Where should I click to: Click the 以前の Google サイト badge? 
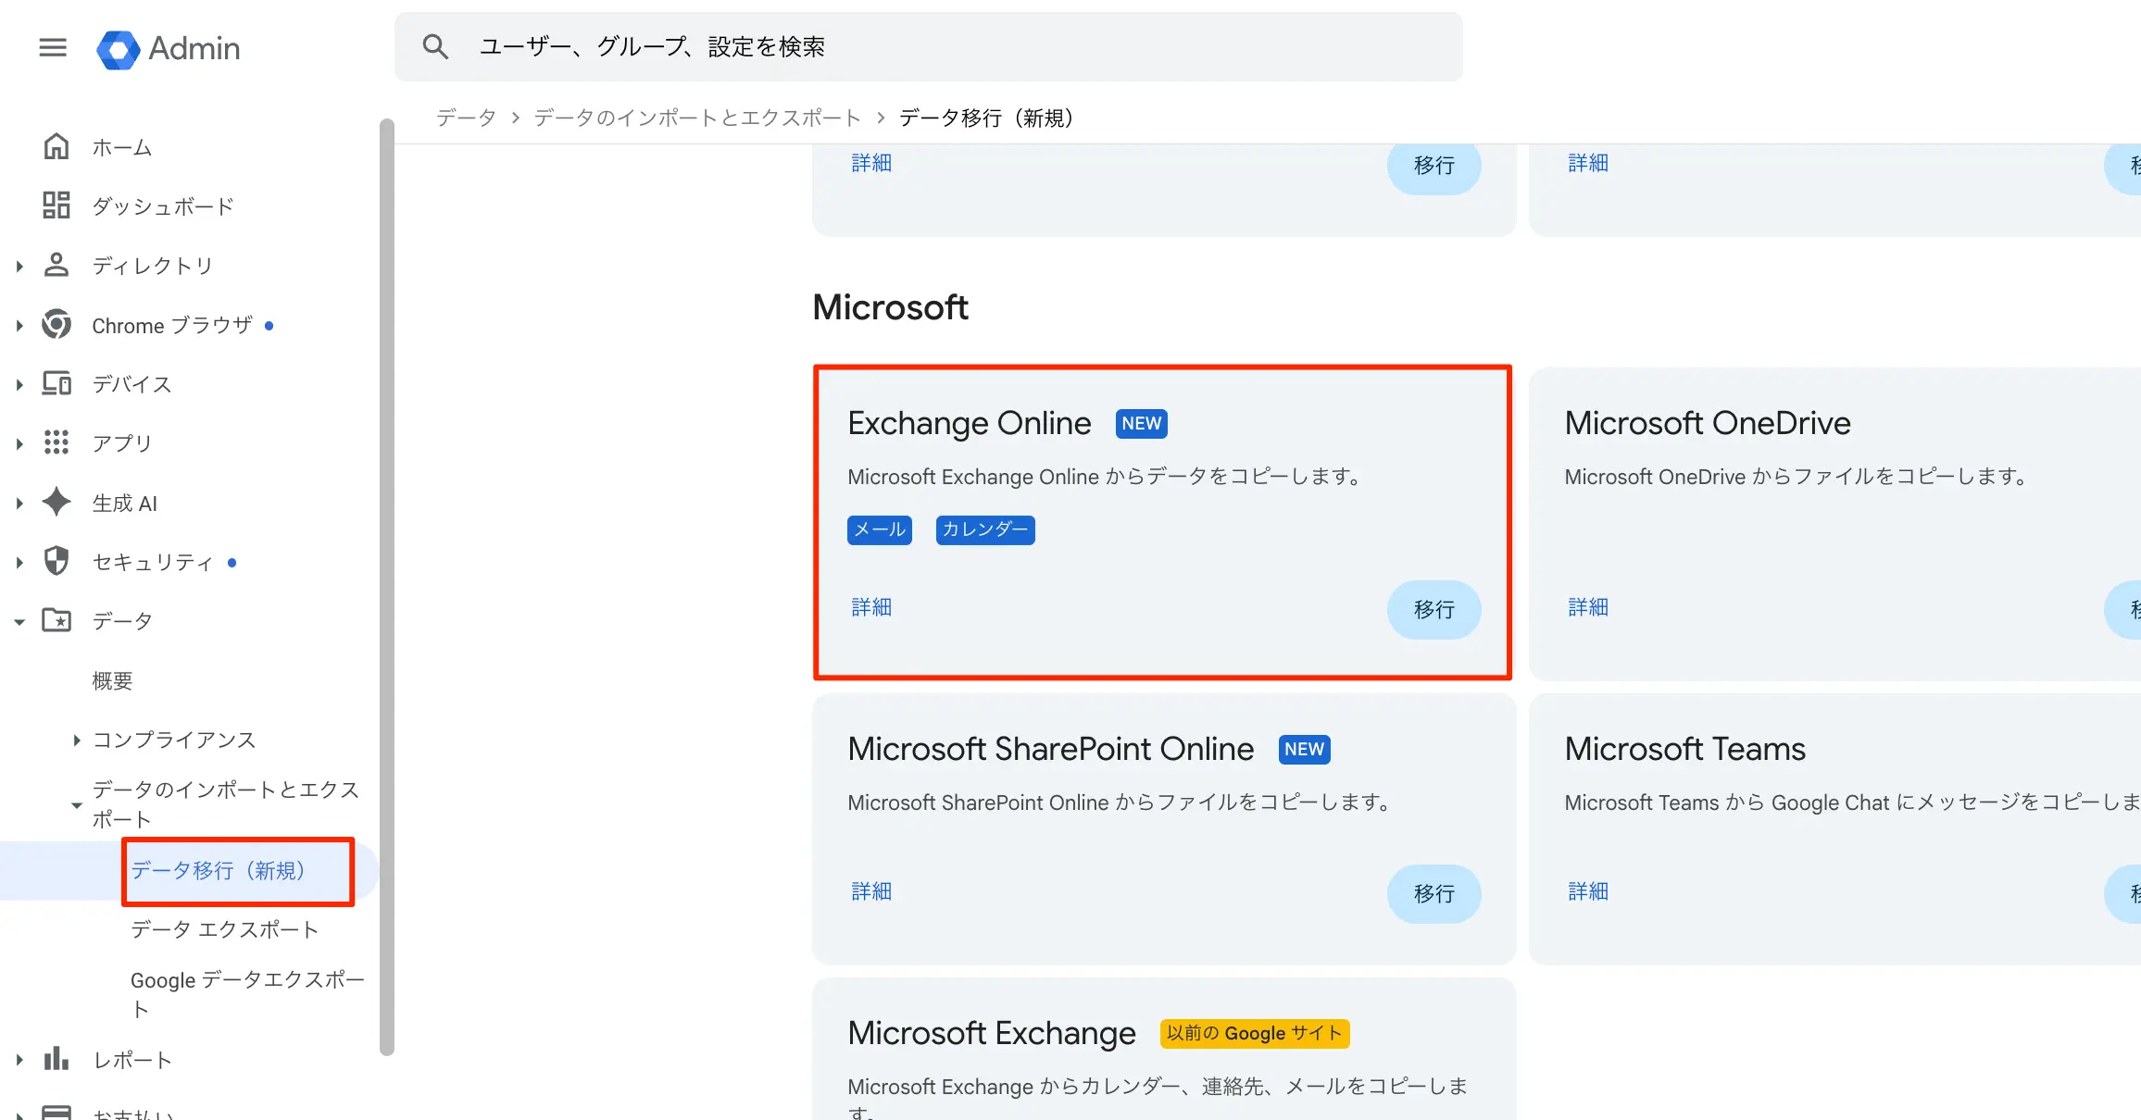pyautogui.click(x=1255, y=1033)
